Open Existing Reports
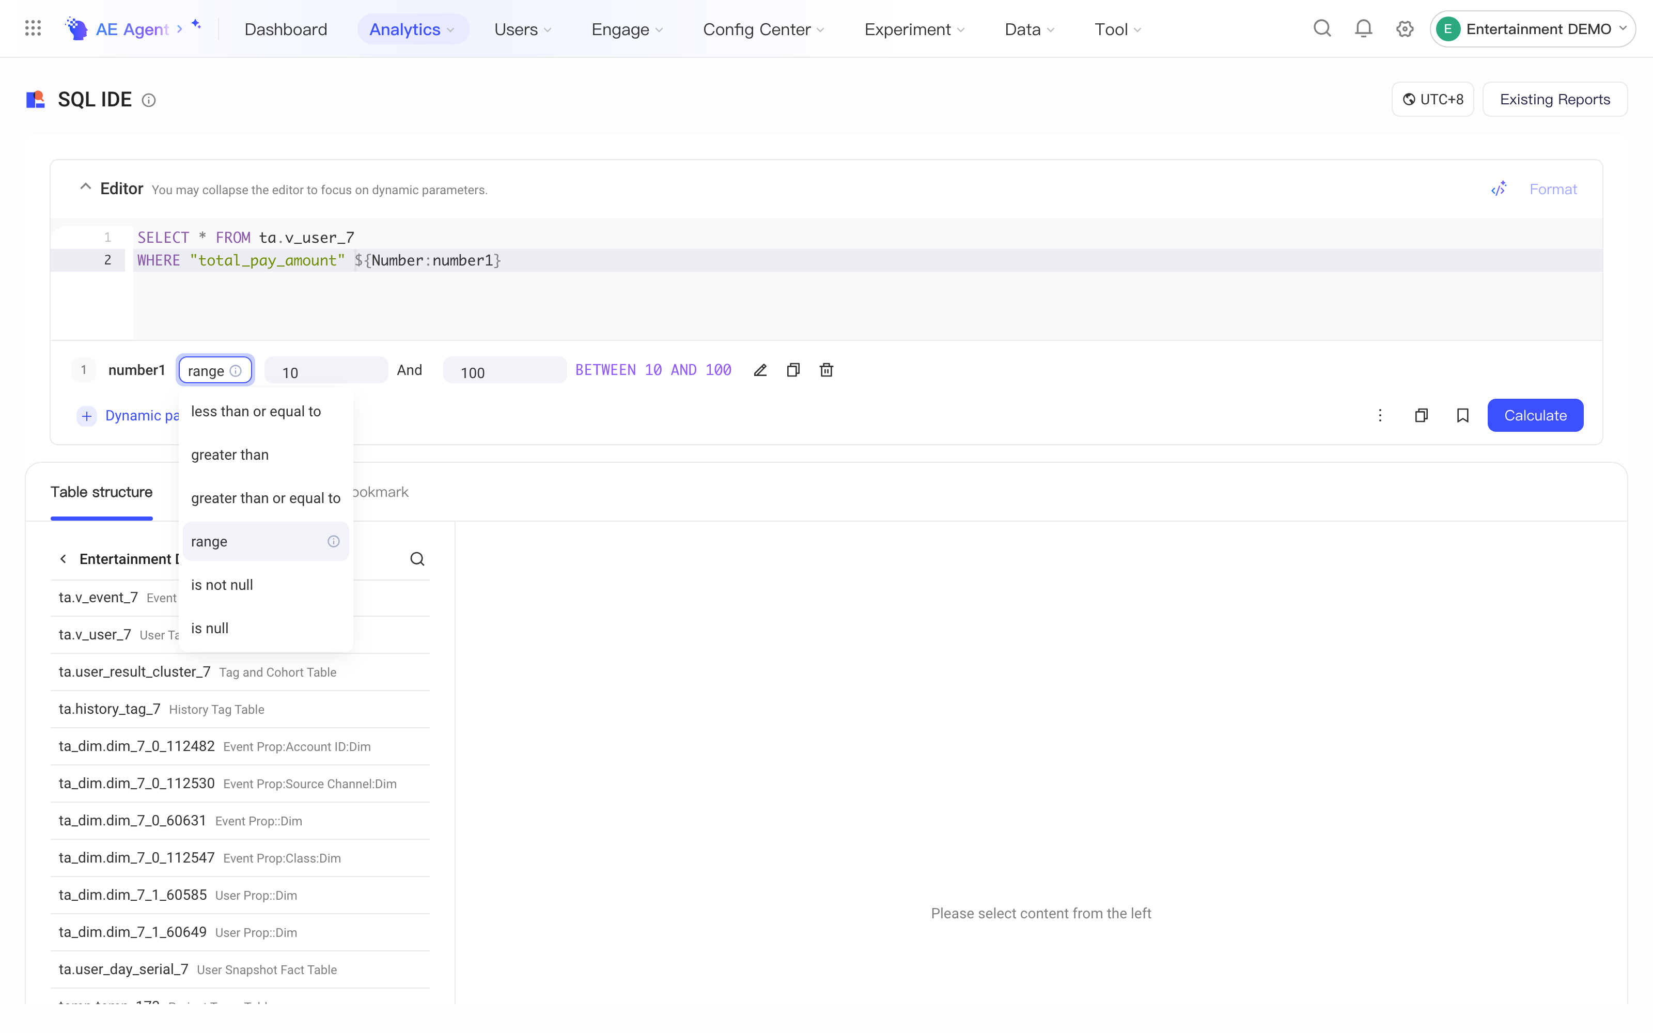1653x1033 pixels. point(1555,100)
